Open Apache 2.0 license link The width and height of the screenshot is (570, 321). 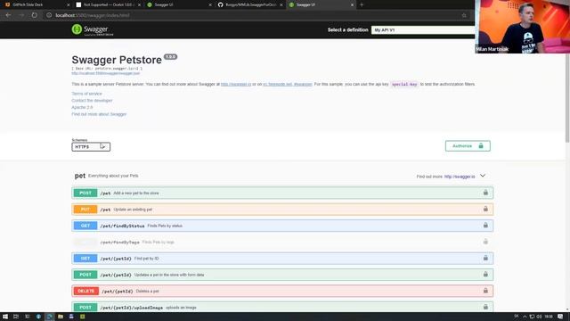click(82, 107)
